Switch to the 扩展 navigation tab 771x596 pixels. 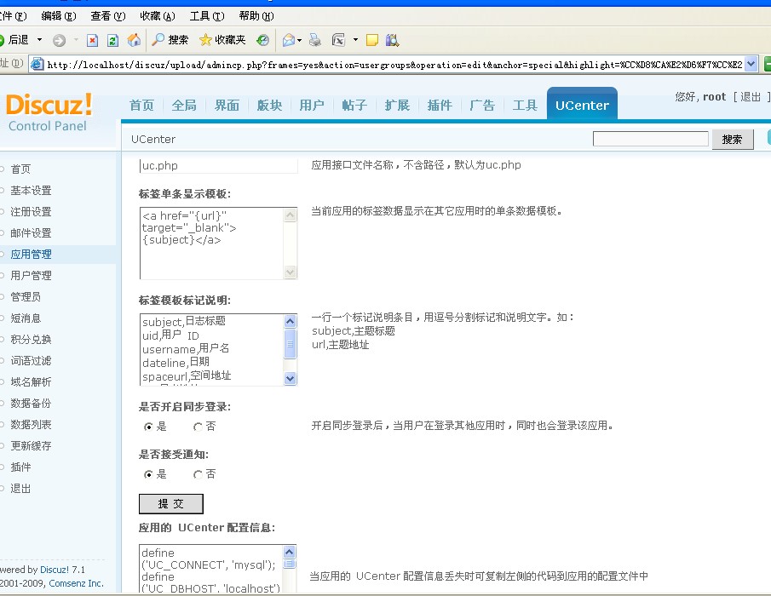397,105
